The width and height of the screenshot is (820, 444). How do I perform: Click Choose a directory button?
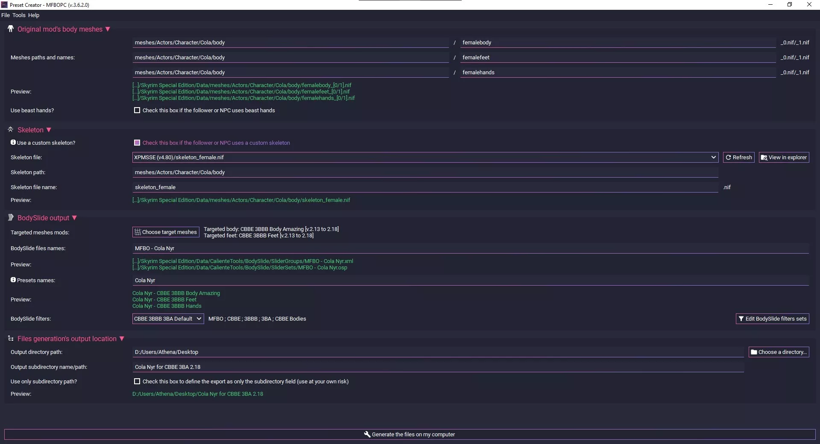pos(779,352)
